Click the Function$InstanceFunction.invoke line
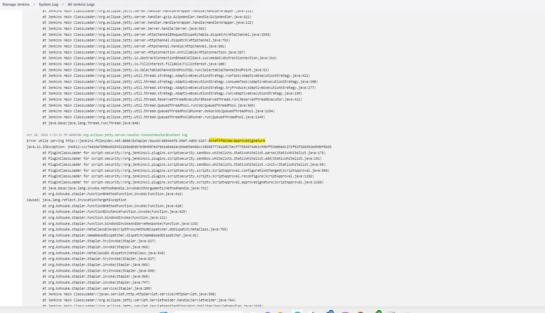545x313 pixels. point(115,211)
